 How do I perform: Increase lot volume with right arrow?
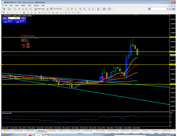click(x=19, y=18)
